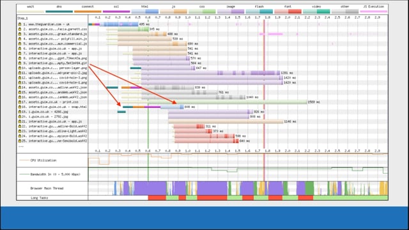The image size is (409, 230).
Task: Click the 1040 ms duration label
Action: 252,97
